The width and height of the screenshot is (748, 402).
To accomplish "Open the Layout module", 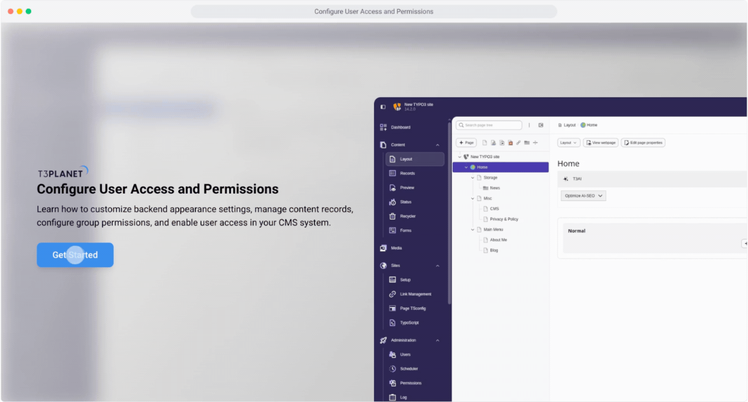I will tap(415, 159).
